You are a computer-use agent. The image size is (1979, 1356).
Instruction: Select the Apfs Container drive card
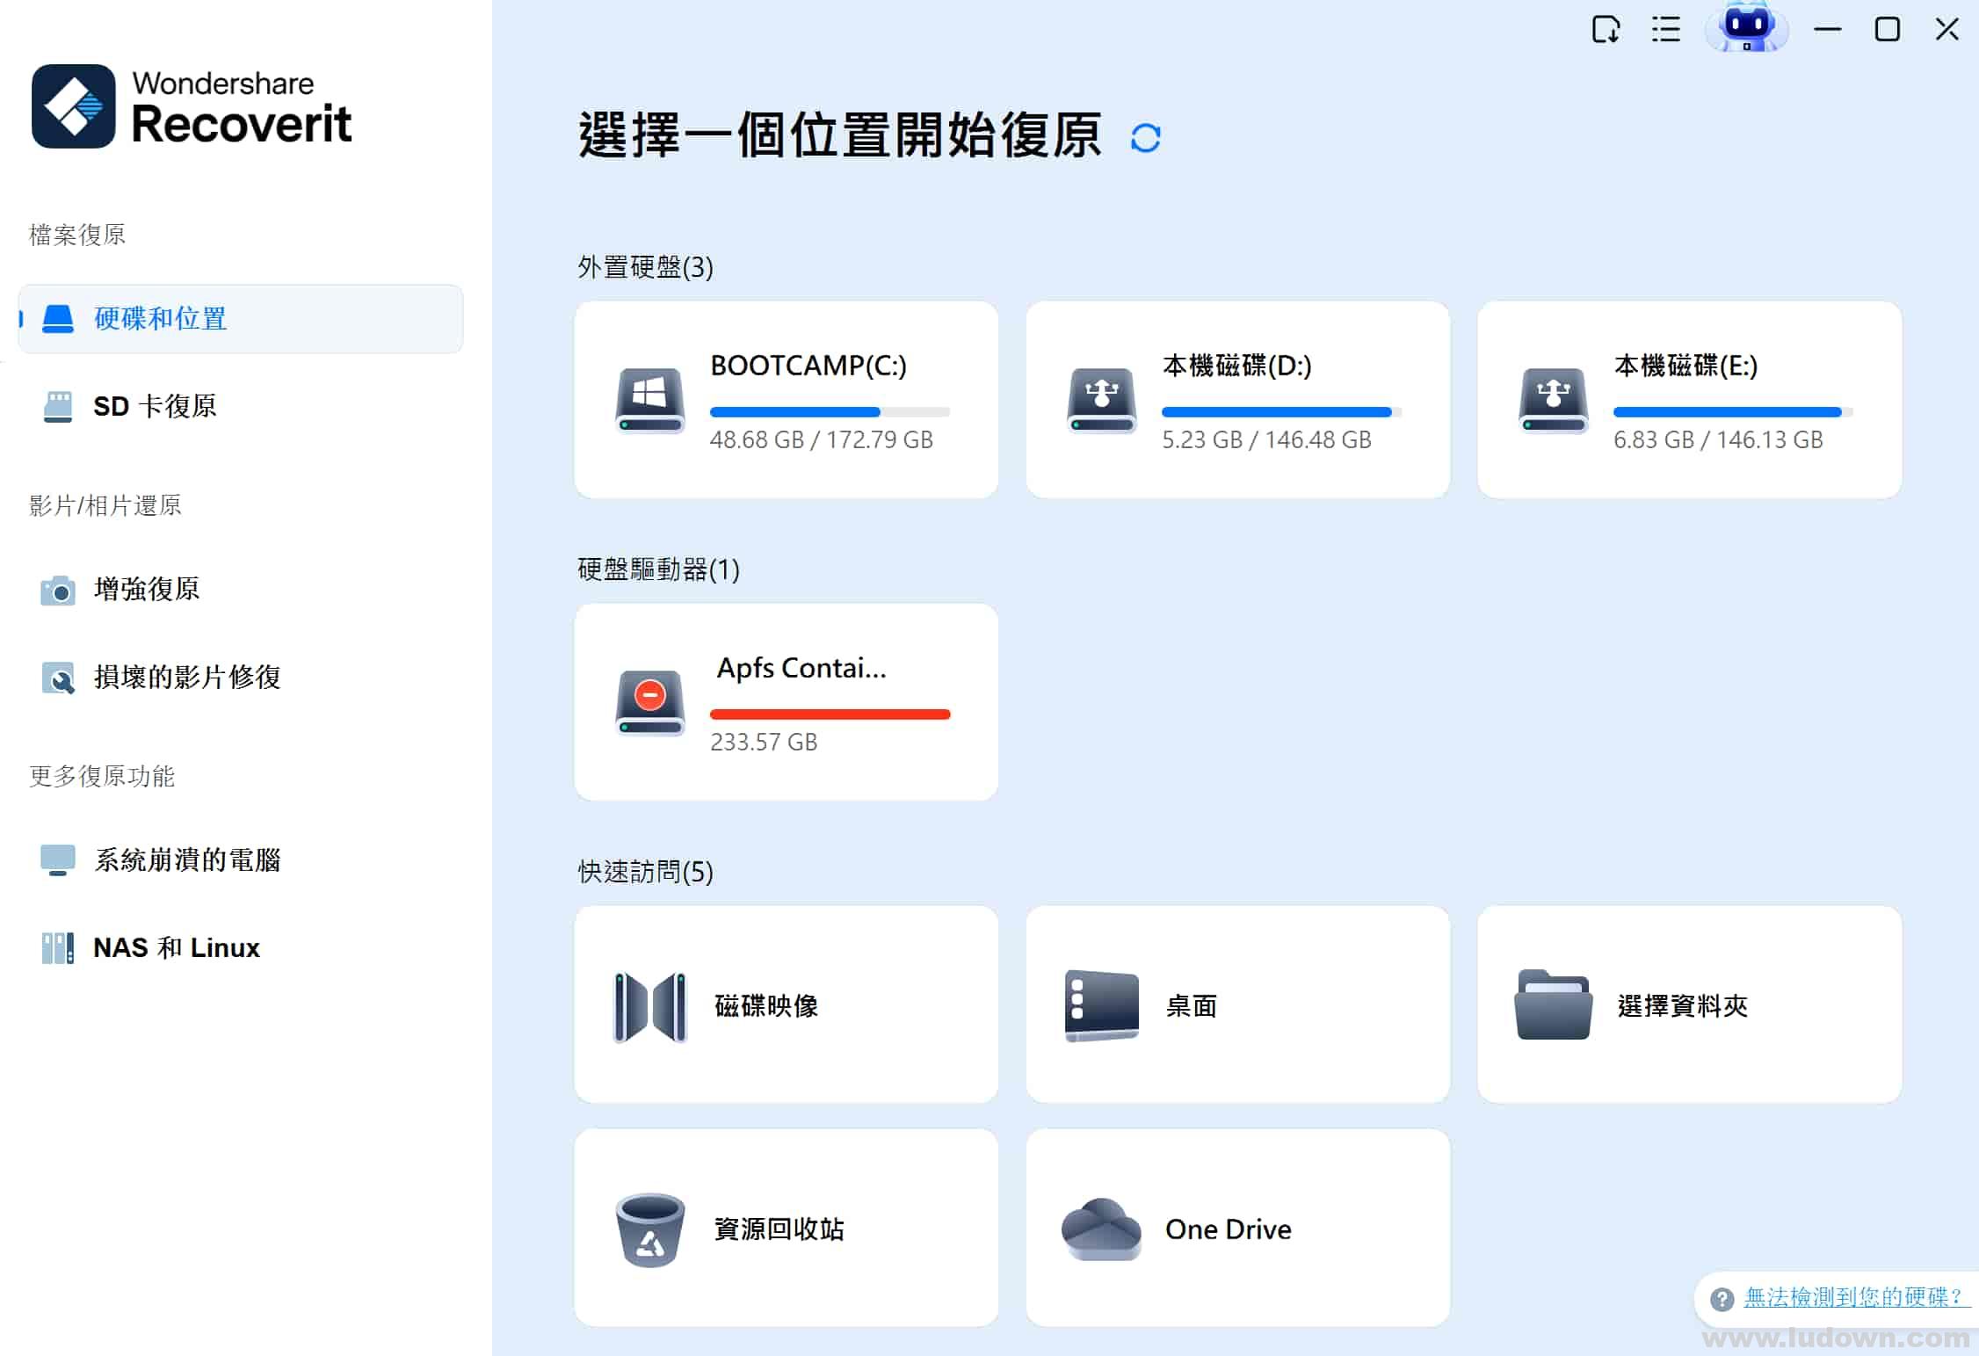pyautogui.click(x=785, y=700)
